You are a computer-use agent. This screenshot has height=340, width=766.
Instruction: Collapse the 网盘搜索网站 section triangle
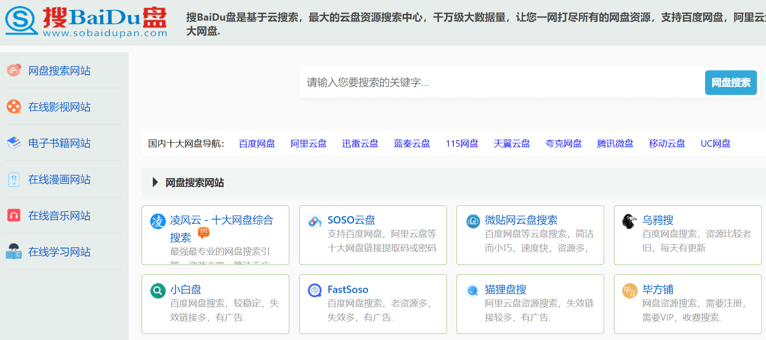(x=155, y=183)
